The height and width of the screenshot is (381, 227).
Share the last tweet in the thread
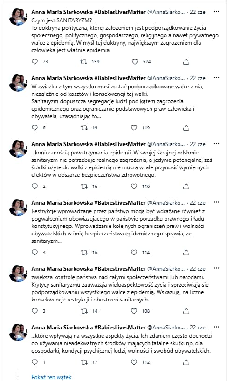(186, 362)
